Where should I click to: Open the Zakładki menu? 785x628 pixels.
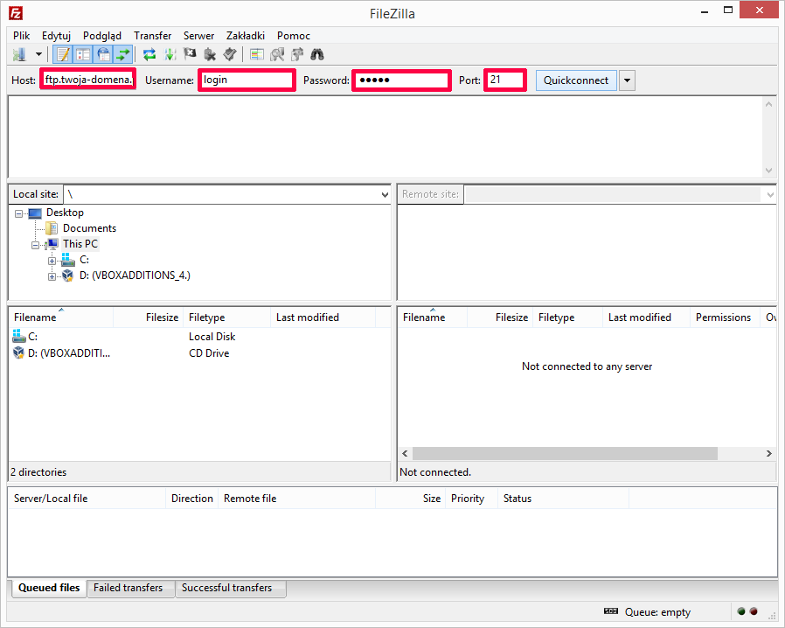coord(246,36)
